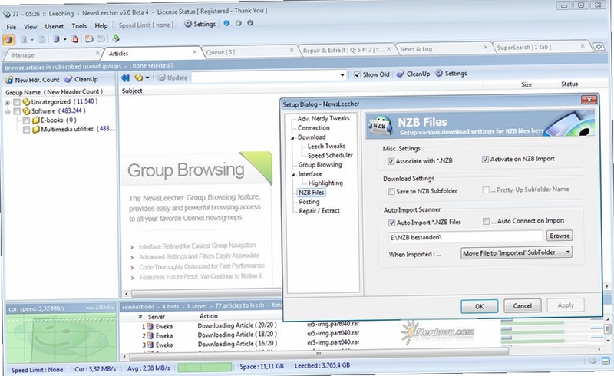Screen dimensions: 614x376
Task: Click the status bar disk icon
Action: coord(593,361)
